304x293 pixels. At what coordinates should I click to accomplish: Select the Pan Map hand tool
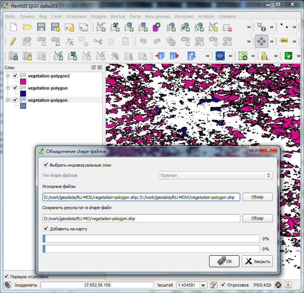click(261, 41)
